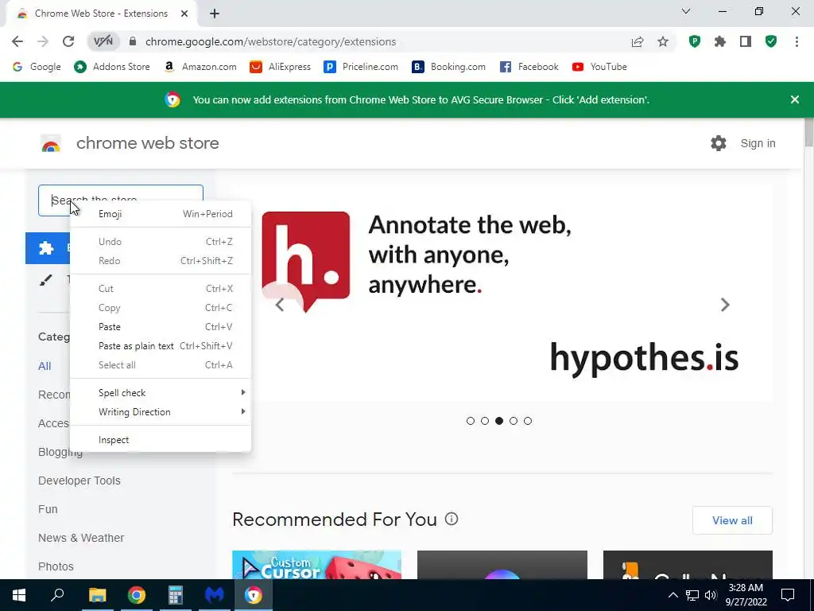Screen dimensions: 814x611
Task: Open the Facebook bookmark
Action: pos(529,67)
